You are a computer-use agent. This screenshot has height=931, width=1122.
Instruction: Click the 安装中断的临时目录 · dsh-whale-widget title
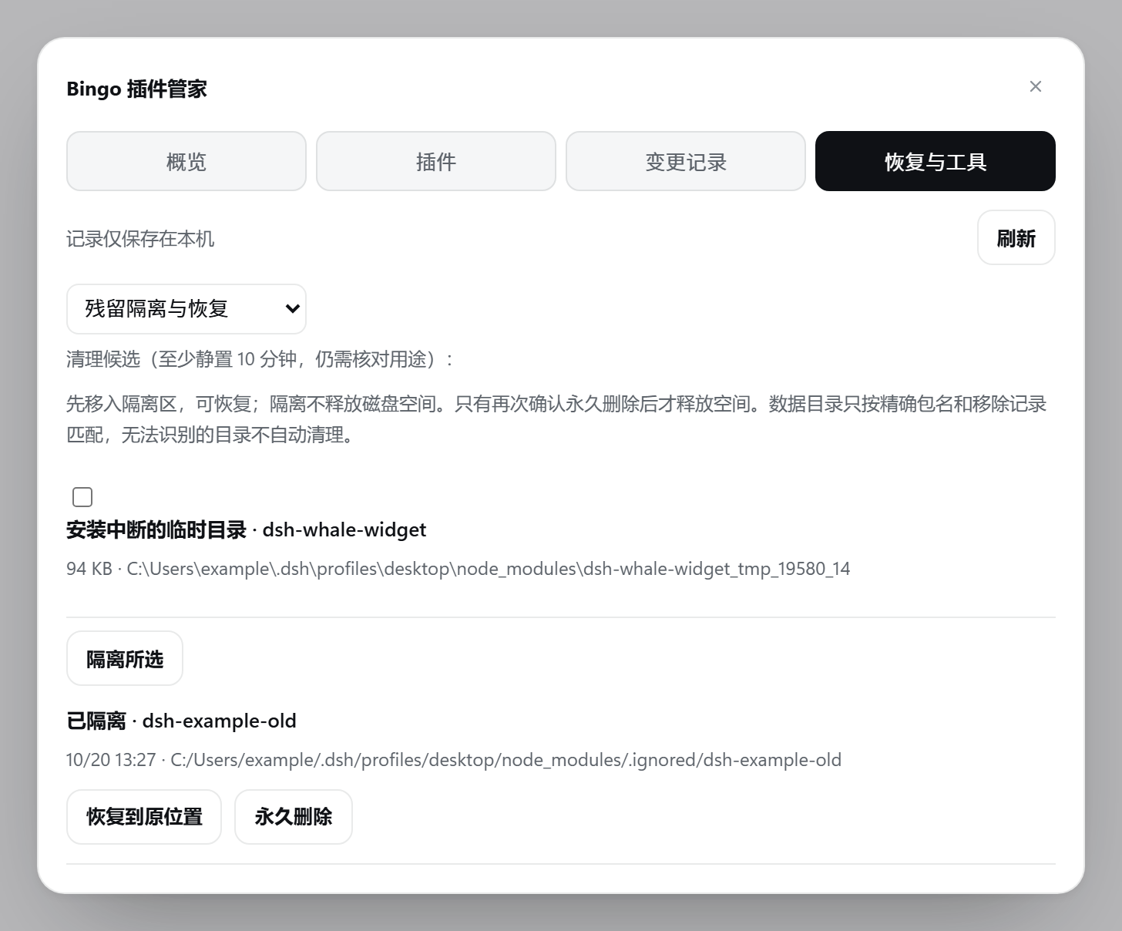pos(247,530)
